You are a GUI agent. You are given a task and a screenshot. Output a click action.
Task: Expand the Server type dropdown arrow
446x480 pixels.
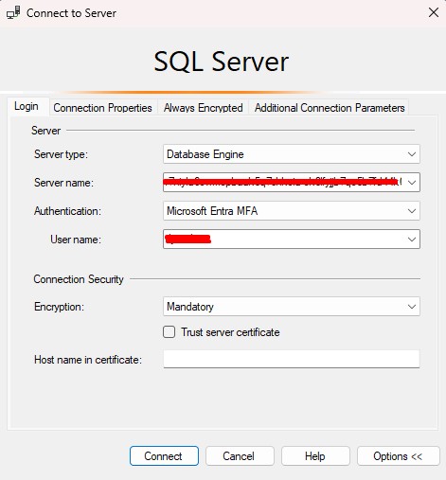click(411, 154)
